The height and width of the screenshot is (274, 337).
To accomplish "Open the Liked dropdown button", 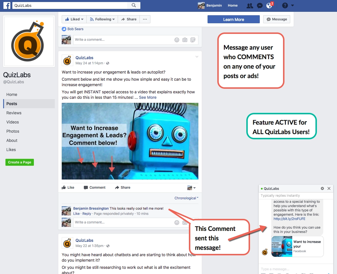I will tap(74, 19).
